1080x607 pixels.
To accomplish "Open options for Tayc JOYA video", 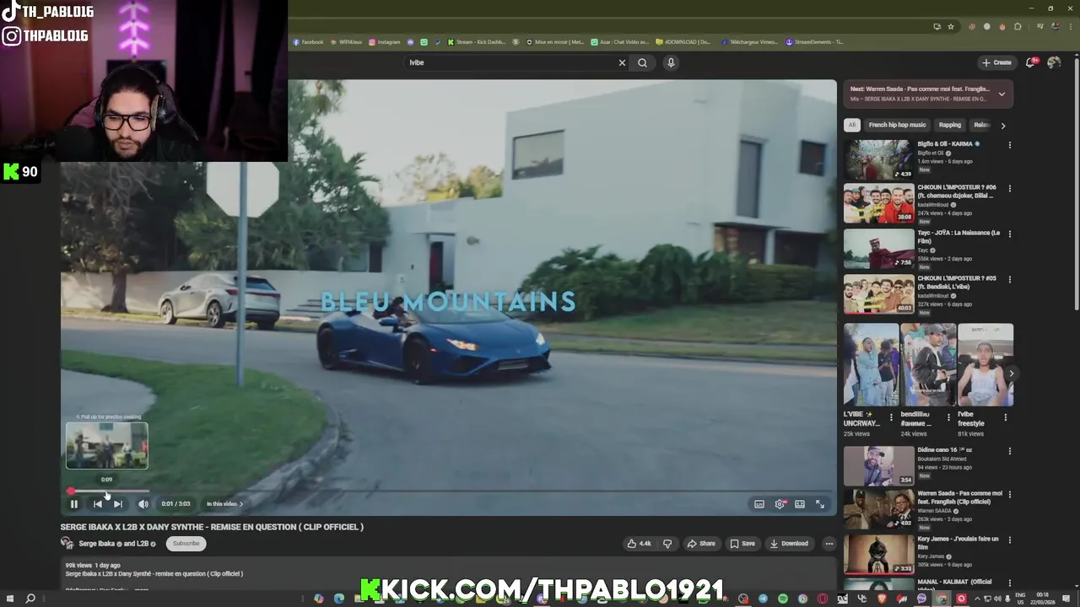I will [1009, 234].
